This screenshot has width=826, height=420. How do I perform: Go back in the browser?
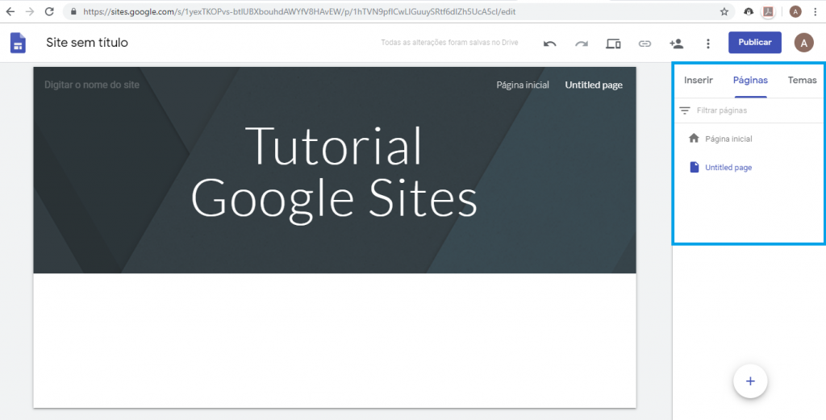(x=10, y=11)
